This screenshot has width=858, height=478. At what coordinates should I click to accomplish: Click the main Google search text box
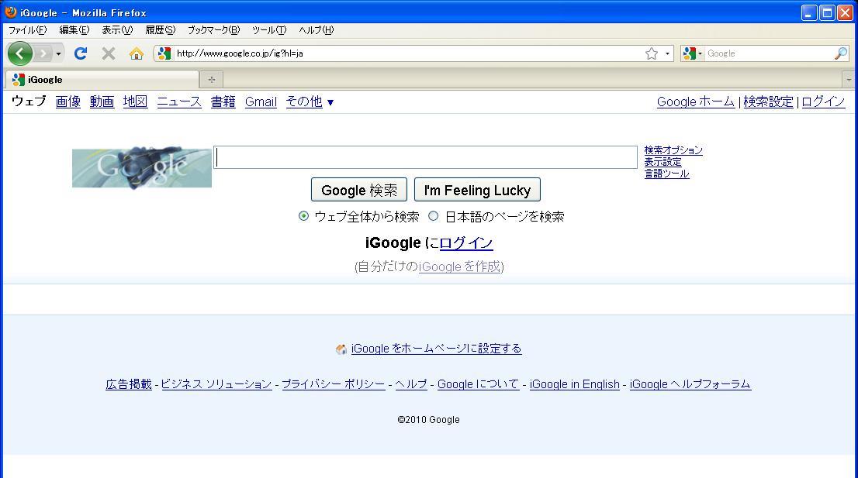coord(425,157)
